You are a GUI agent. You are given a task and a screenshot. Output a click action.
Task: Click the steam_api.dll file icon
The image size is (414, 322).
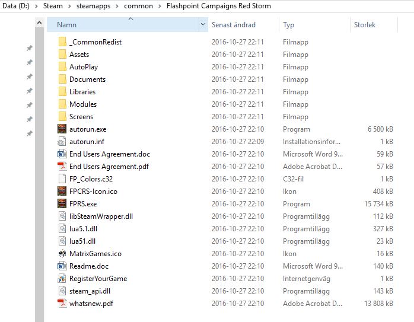pos(62,291)
